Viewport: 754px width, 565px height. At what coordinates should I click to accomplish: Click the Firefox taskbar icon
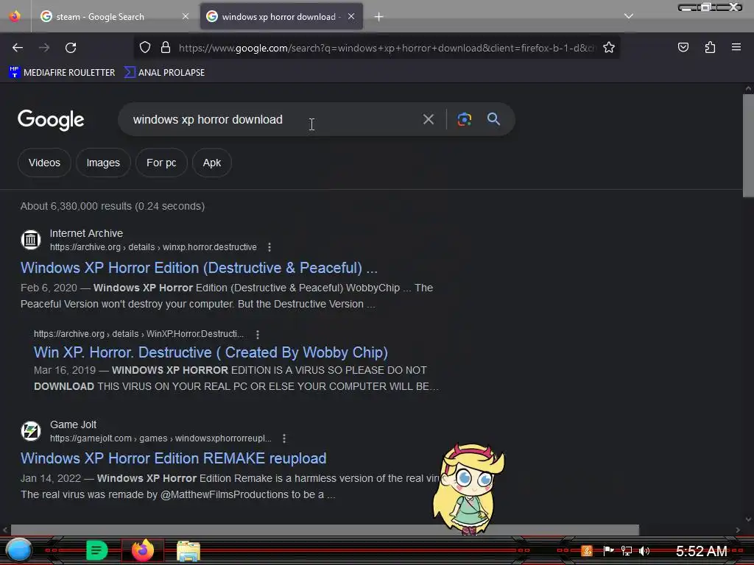click(143, 550)
